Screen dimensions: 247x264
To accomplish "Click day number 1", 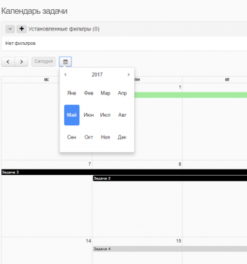I will pyautogui.click(x=180, y=87).
